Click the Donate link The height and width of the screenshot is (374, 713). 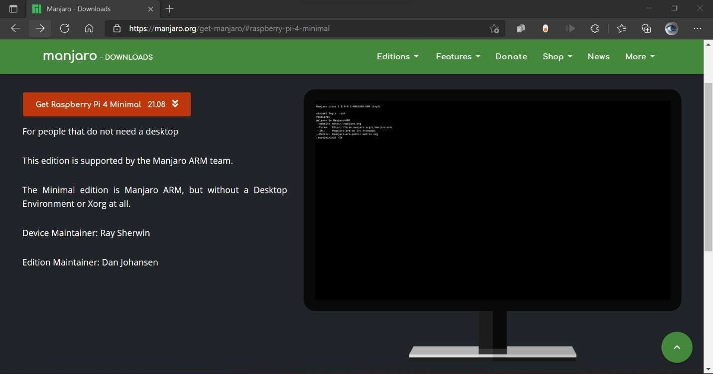click(x=511, y=56)
